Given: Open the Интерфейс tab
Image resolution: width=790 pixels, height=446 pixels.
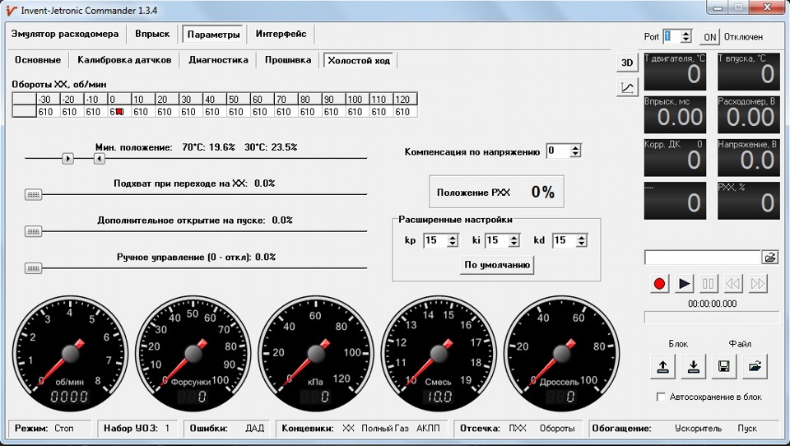Looking at the screenshot, I should (x=281, y=34).
